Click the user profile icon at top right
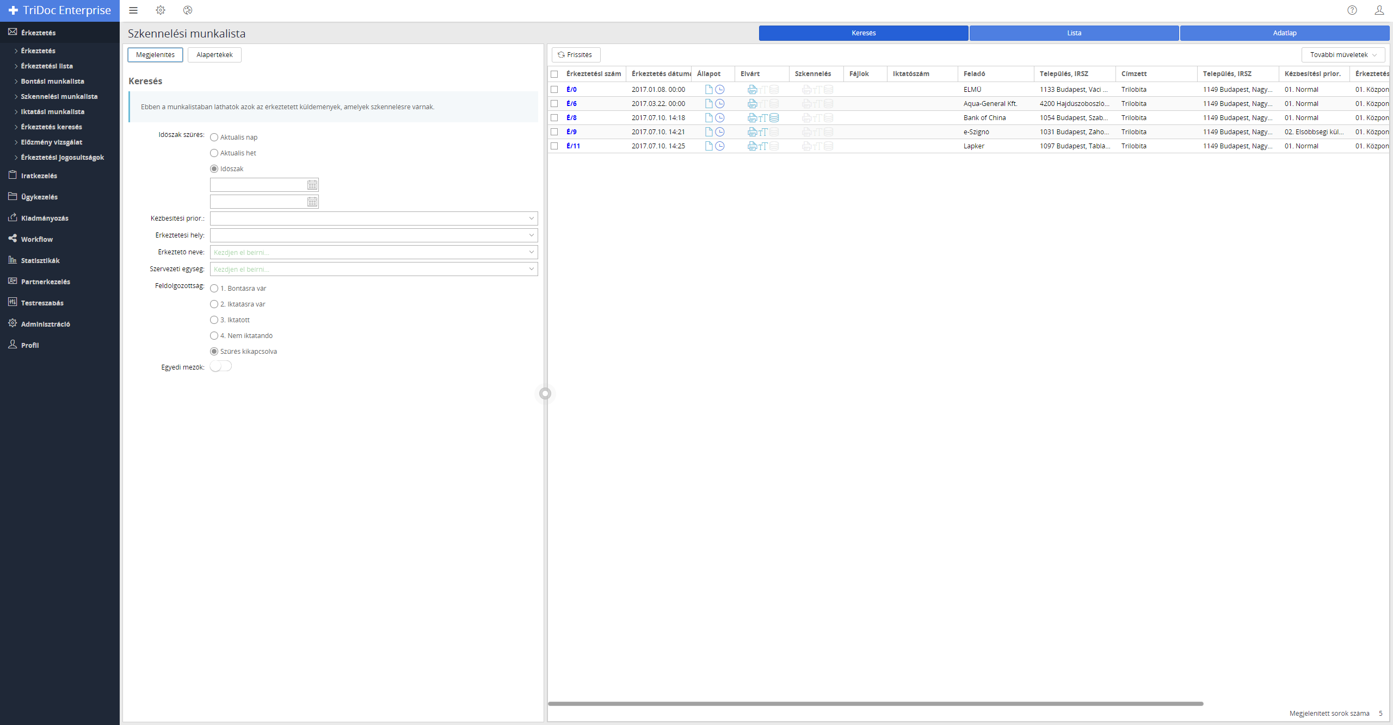Image resolution: width=1393 pixels, height=725 pixels. click(x=1379, y=10)
